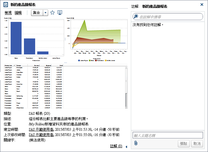Click the blue bar chart preview
The height and width of the screenshot is (152, 208).
(34, 39)
